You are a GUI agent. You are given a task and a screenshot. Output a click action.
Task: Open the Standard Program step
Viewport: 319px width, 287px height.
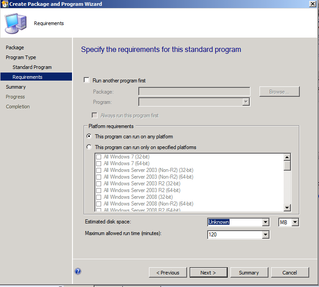(32, 67)
